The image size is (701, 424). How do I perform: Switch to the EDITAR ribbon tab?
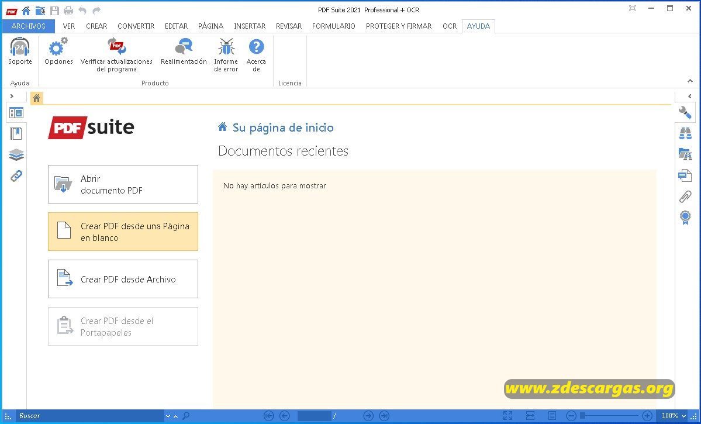pyautogui.click(x=176, y=26)
